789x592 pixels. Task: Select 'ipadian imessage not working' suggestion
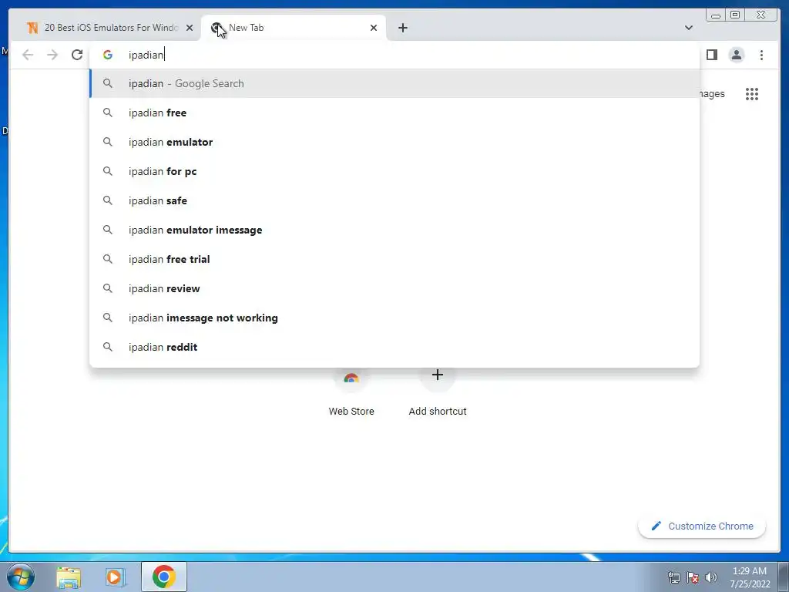pos(394,318)
